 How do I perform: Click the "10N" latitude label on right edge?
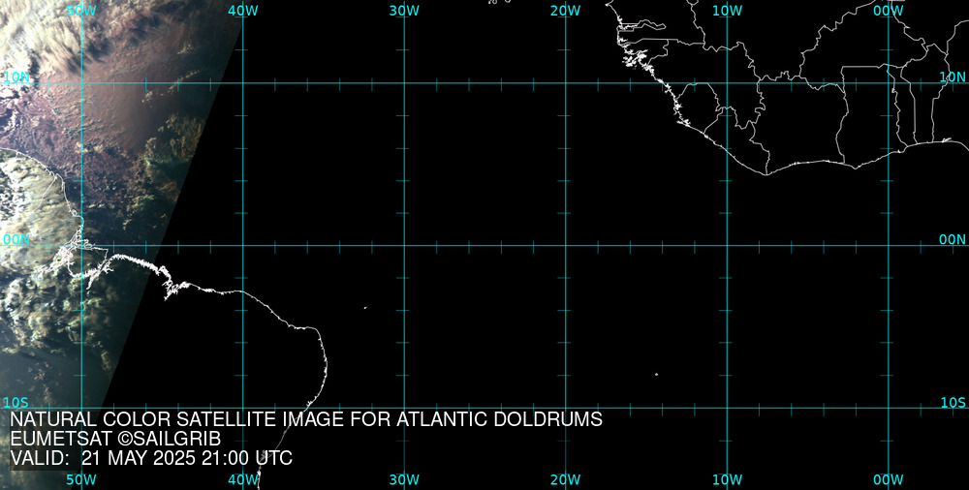click(x=953, y=77)
